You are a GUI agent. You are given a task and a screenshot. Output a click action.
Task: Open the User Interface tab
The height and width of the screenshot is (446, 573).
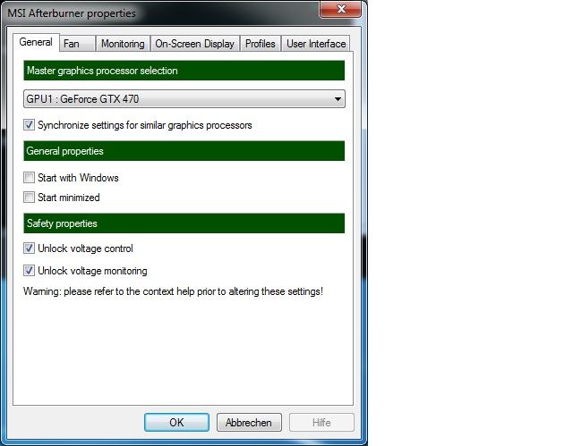click(x=316, y=44)
